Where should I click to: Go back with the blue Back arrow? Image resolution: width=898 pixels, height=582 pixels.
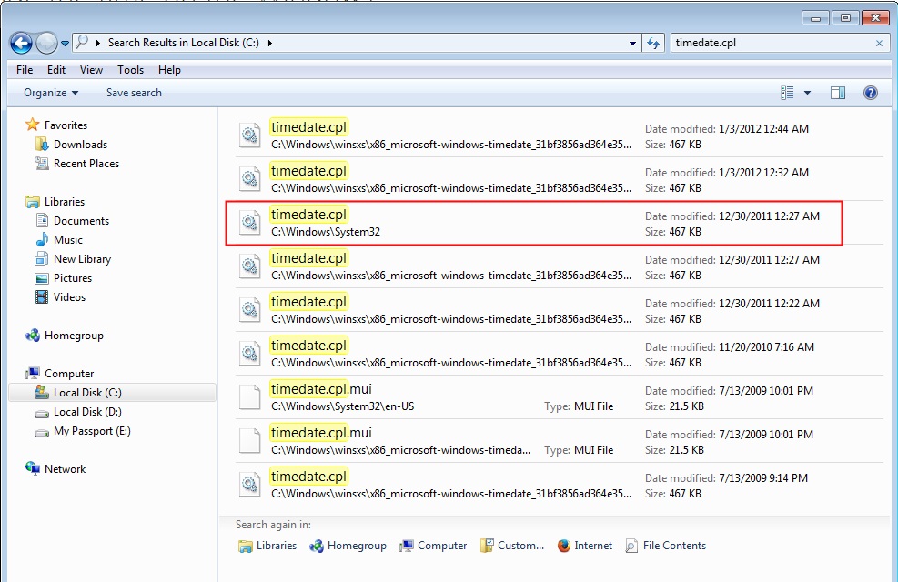coord(21,43)
